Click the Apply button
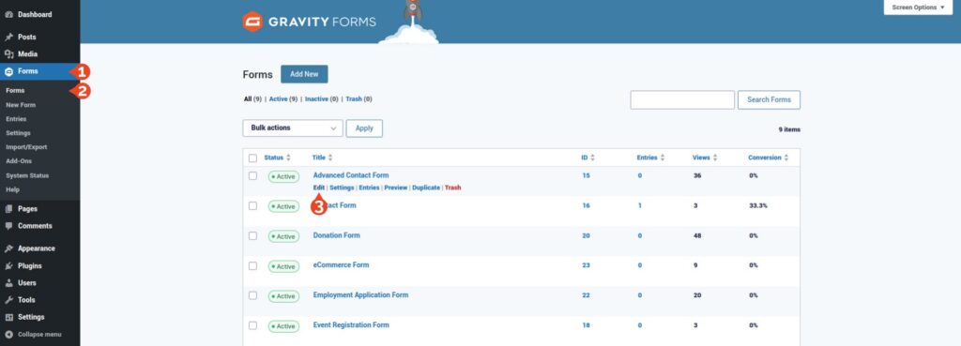Viewport: 961px width, 346px height. pyautogui.click(x=364, y=128)
